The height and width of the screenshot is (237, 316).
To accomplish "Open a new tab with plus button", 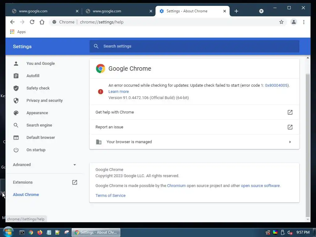I will tap(236, 11).
